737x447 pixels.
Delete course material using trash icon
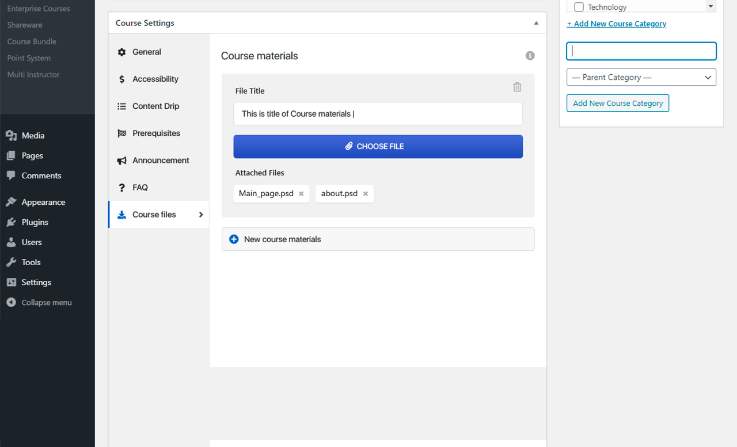click(x=516, y=86)
